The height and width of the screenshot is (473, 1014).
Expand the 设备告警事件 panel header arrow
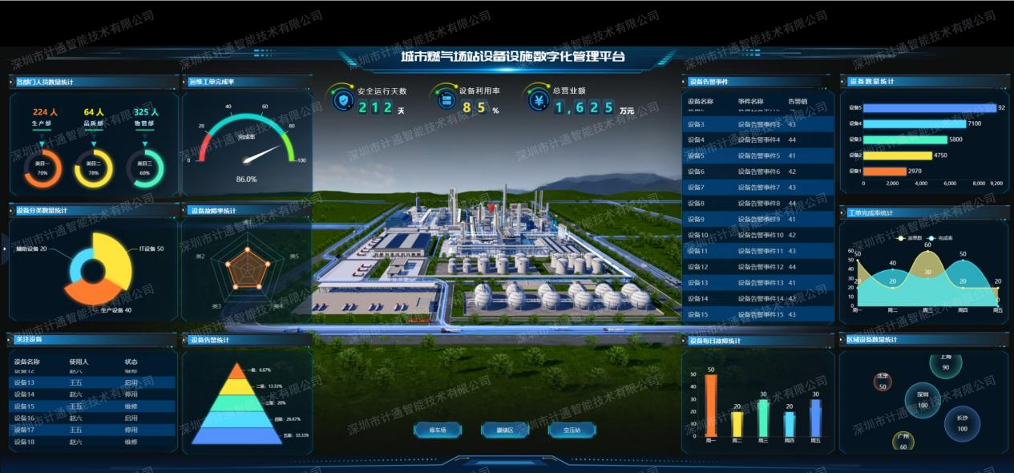point(685,82)
